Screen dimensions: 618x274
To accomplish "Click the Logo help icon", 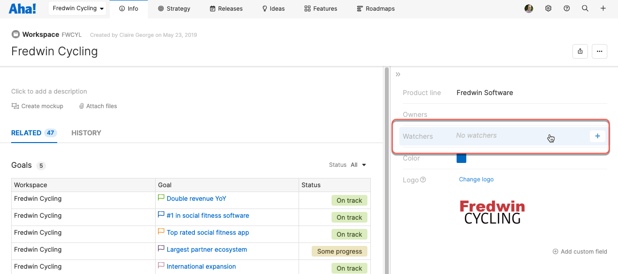I will pos(423,180).
